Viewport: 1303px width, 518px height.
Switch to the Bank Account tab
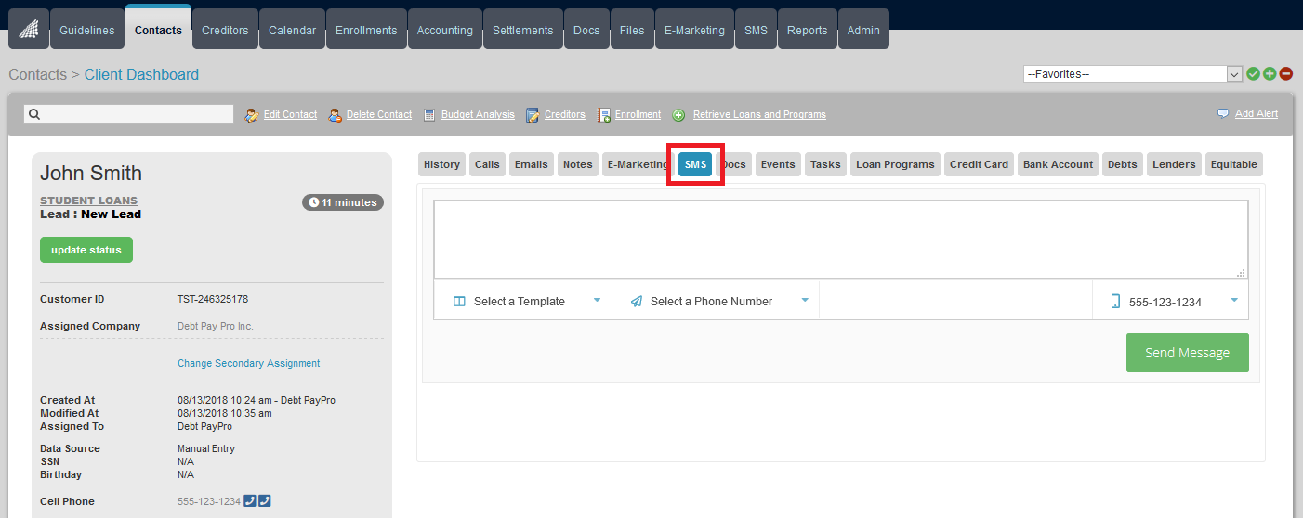tap(1058, 164)
